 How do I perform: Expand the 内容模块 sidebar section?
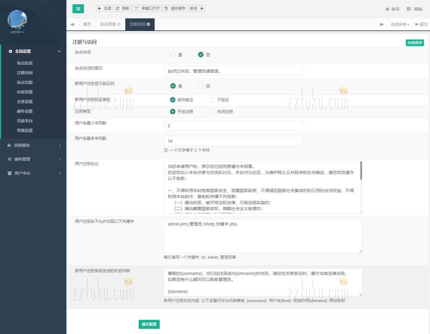32,146
